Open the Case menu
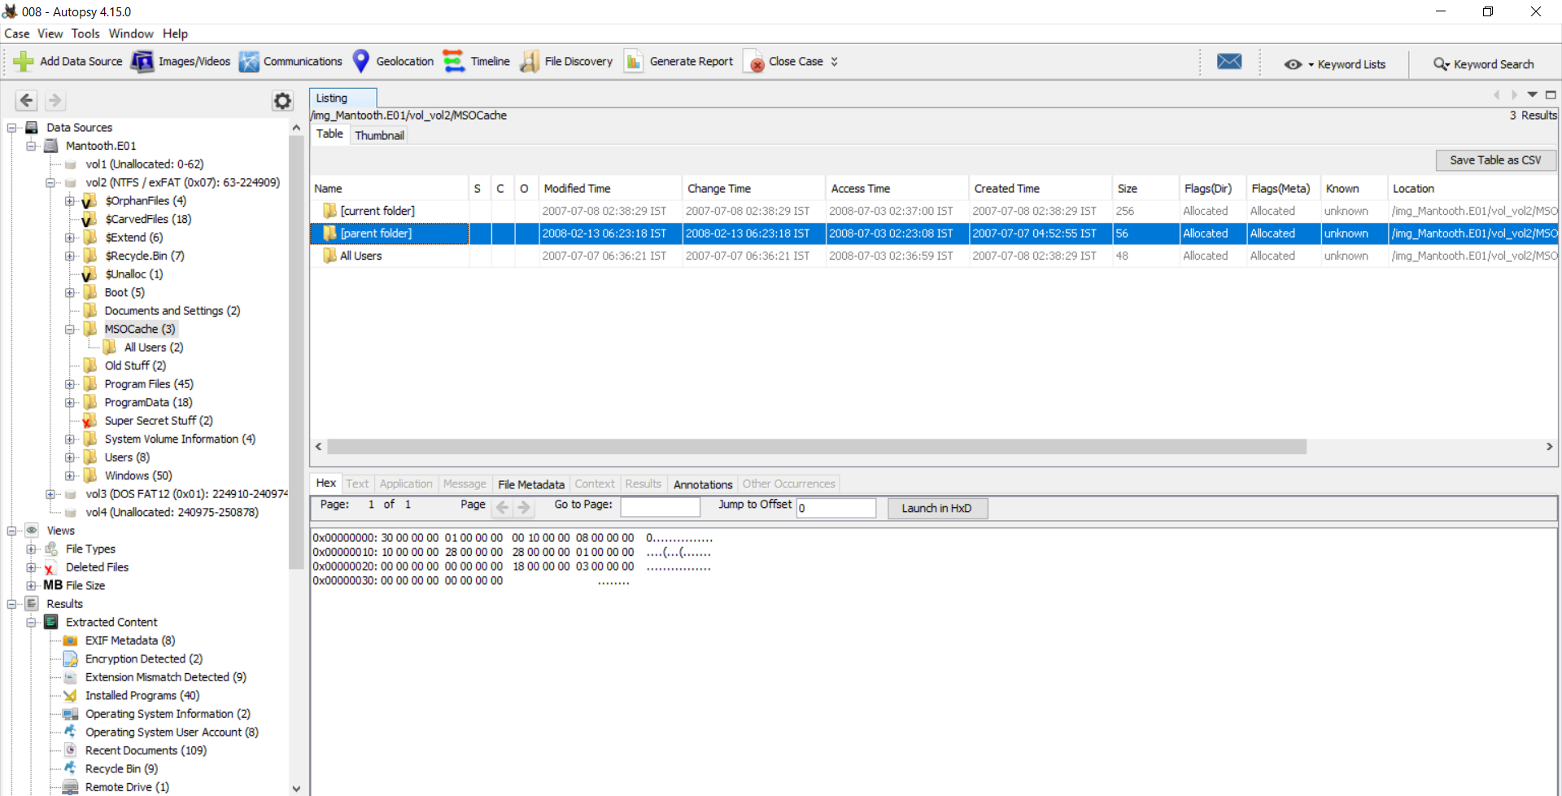The height and width of the screenshot is (796, 1562). 17,33
